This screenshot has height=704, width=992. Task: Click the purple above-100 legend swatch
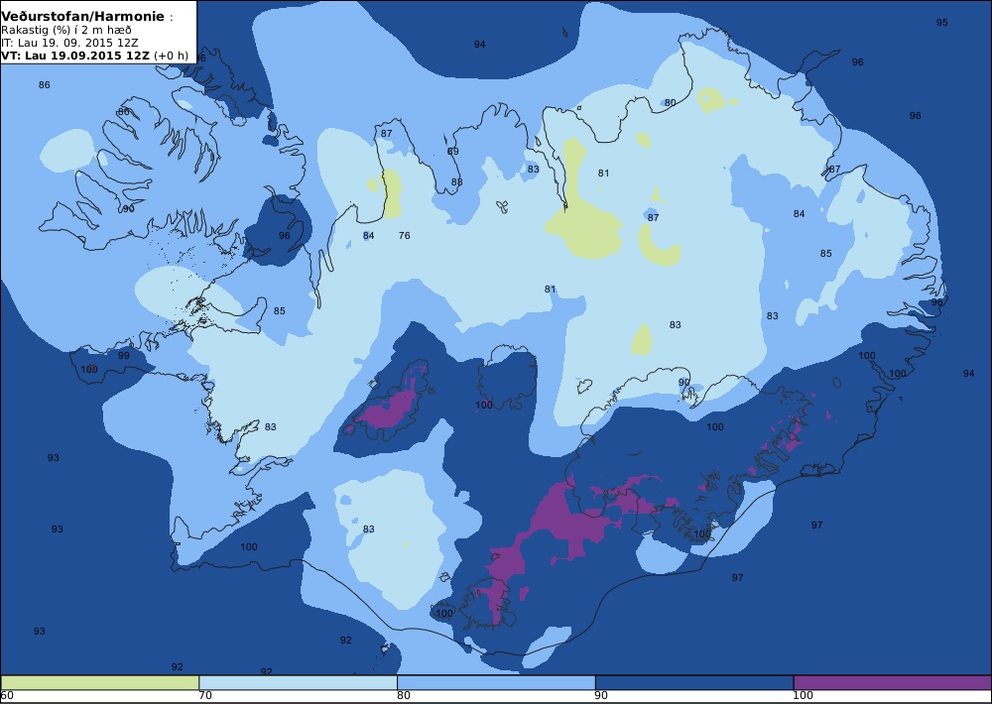(892, 682)
